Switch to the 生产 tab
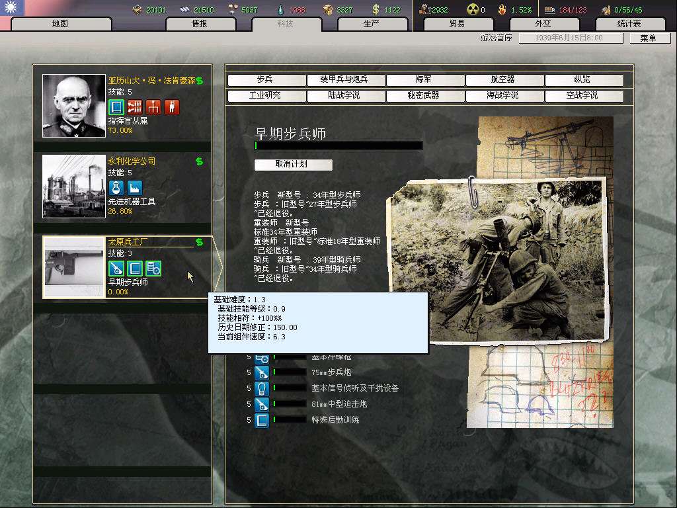Screen dimensions: 677x508 [372, 24]
